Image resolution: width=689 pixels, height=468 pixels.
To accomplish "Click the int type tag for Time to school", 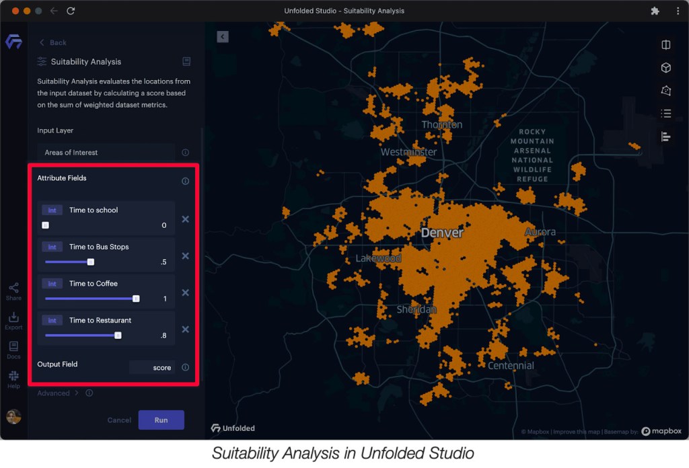I will tap(52, 210).
